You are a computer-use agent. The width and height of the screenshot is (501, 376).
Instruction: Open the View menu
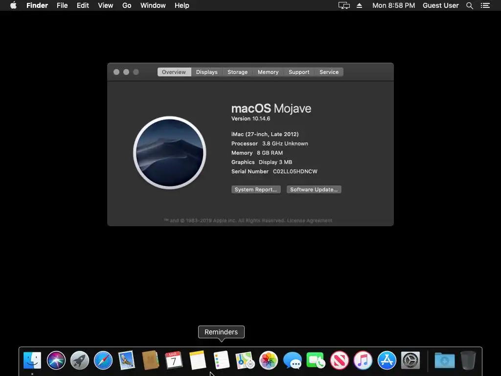point(106,5)
